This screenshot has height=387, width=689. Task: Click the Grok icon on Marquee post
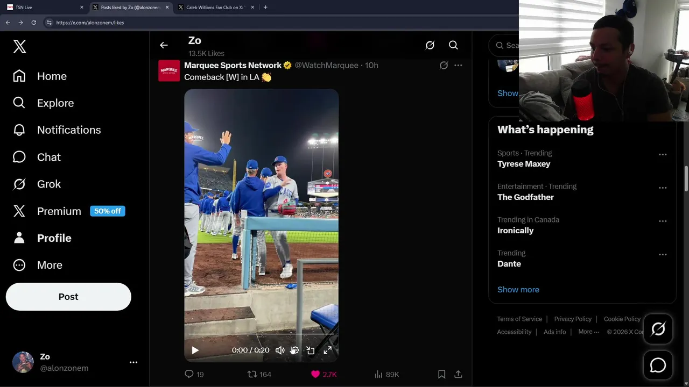pyautogui.click(x=444, y=66)
